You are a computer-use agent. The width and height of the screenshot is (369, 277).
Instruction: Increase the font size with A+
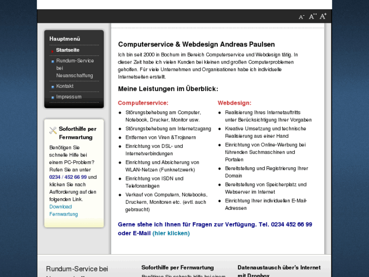[x=323, y=16]
